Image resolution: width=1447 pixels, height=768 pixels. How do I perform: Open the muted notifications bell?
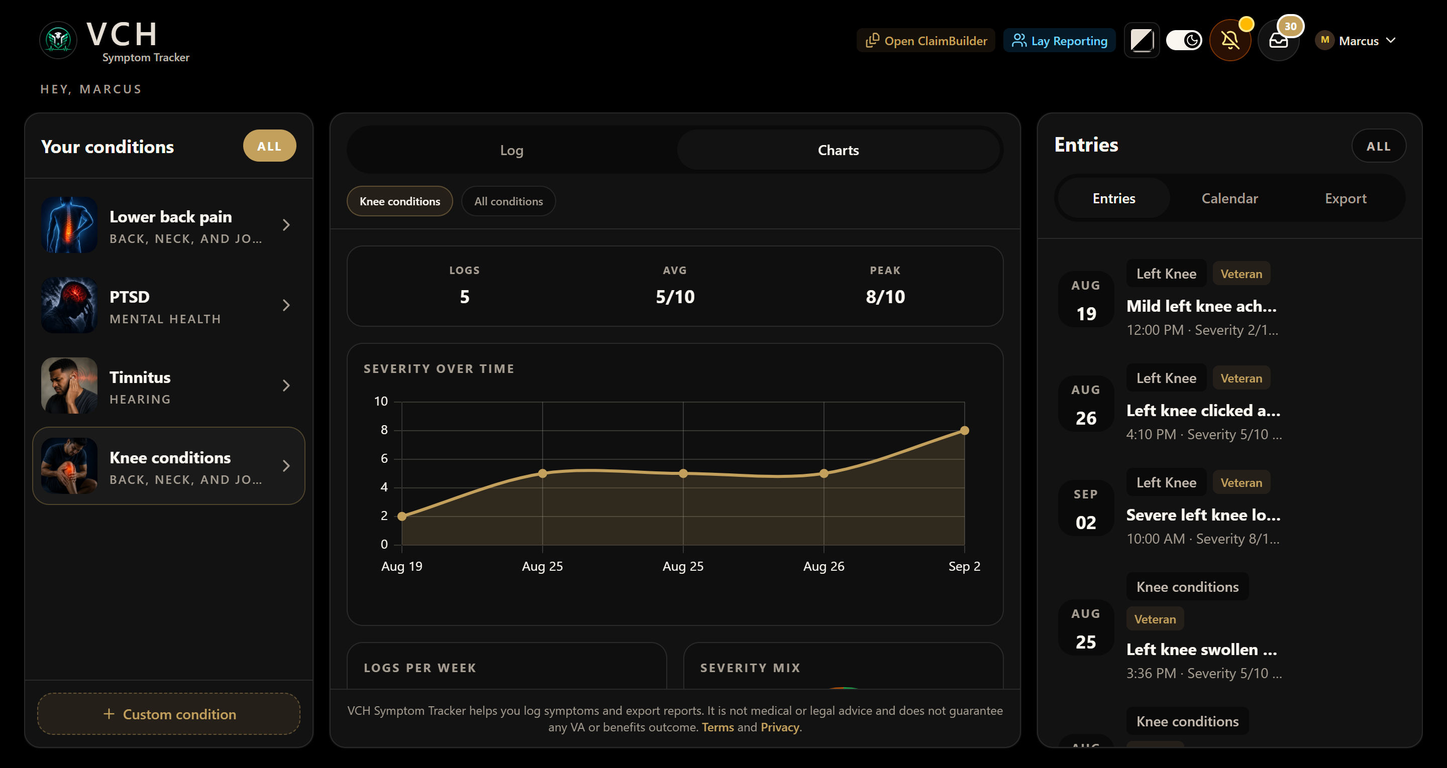tap(1229, 41)
